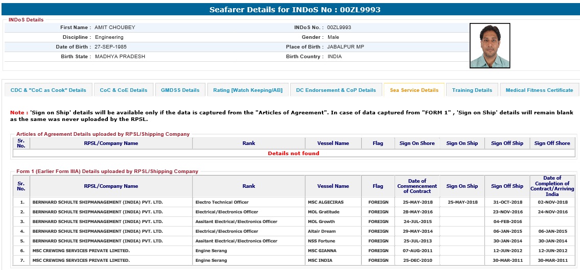Click the Sea Service Details tab

coord(414,90)
